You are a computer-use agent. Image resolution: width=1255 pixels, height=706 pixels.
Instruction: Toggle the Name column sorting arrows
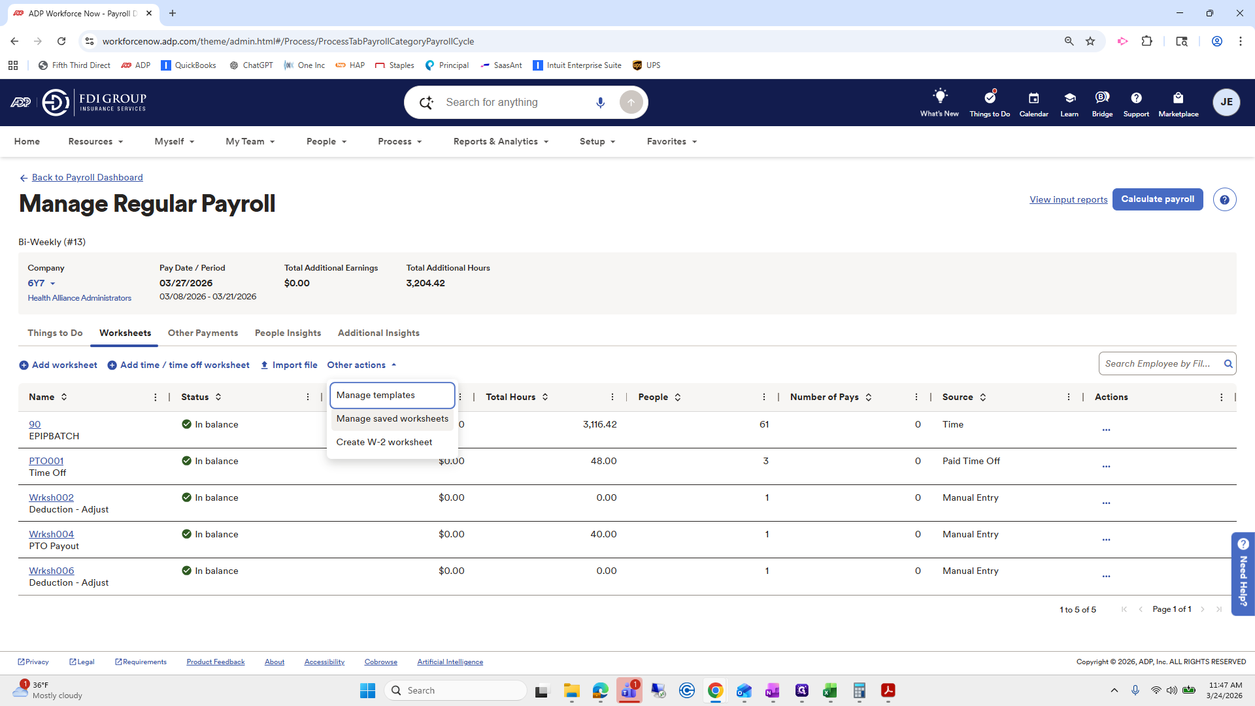[x=64, y=397]
